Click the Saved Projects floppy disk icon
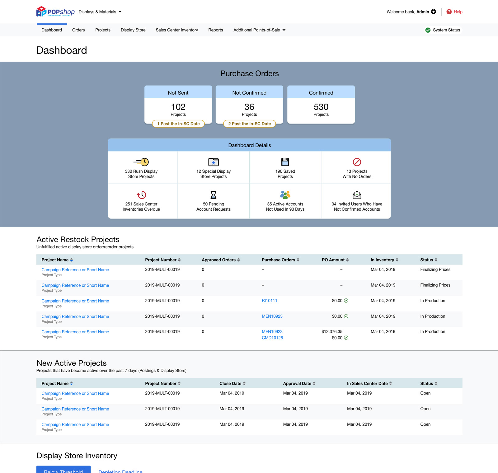This screenshot has height=473, width=498. coord(285,162)
